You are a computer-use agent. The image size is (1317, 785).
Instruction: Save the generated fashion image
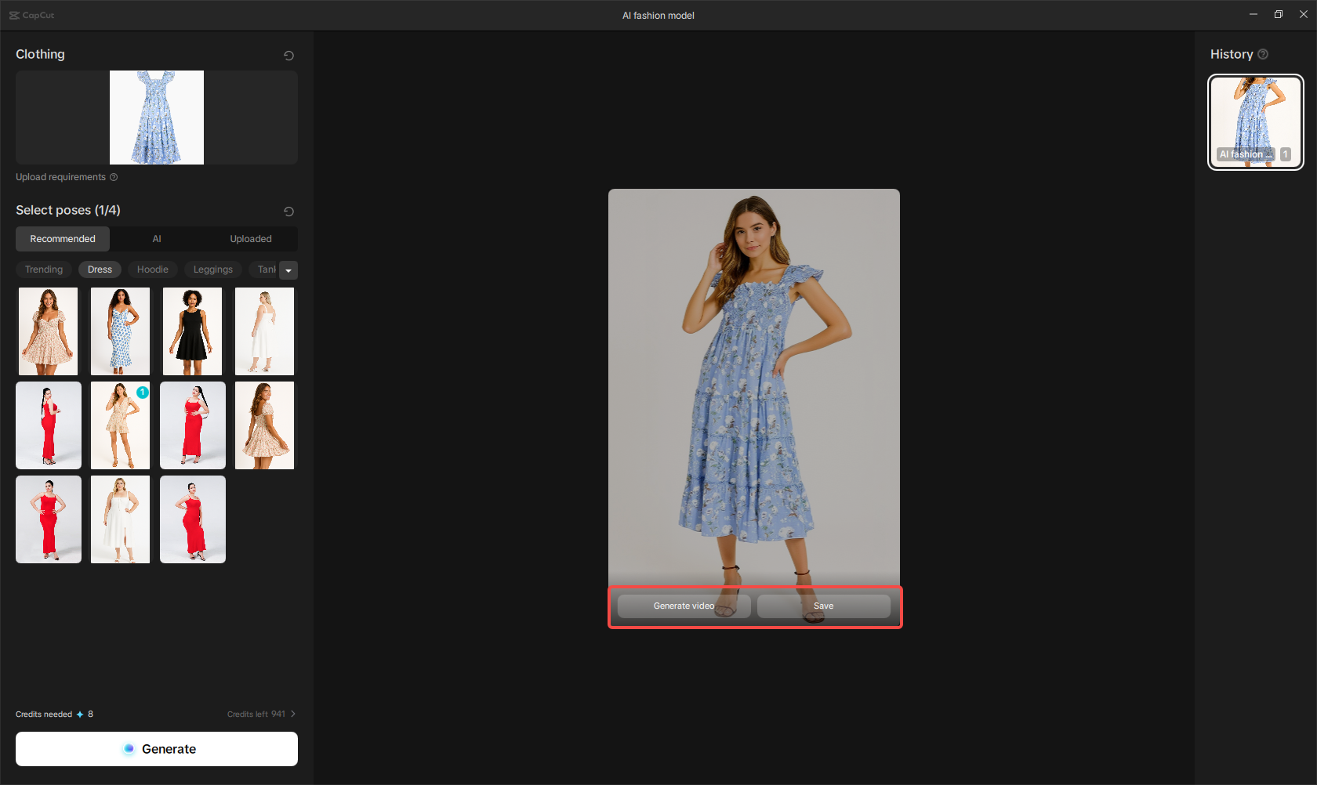(x=823, y=606)
